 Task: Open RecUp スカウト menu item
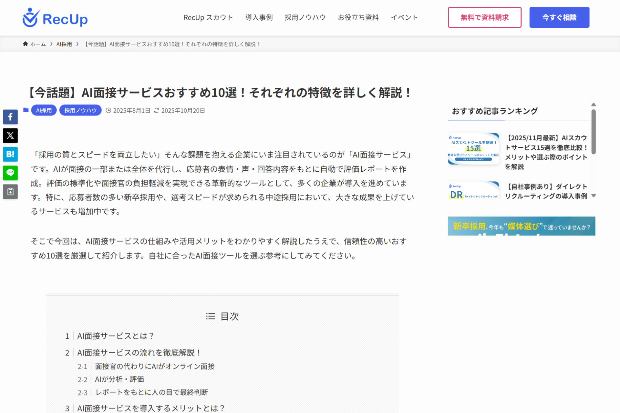[x=208, y=17]
